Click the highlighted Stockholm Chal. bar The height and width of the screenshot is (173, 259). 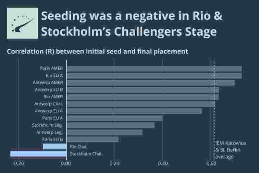click(x=38, y=154)
